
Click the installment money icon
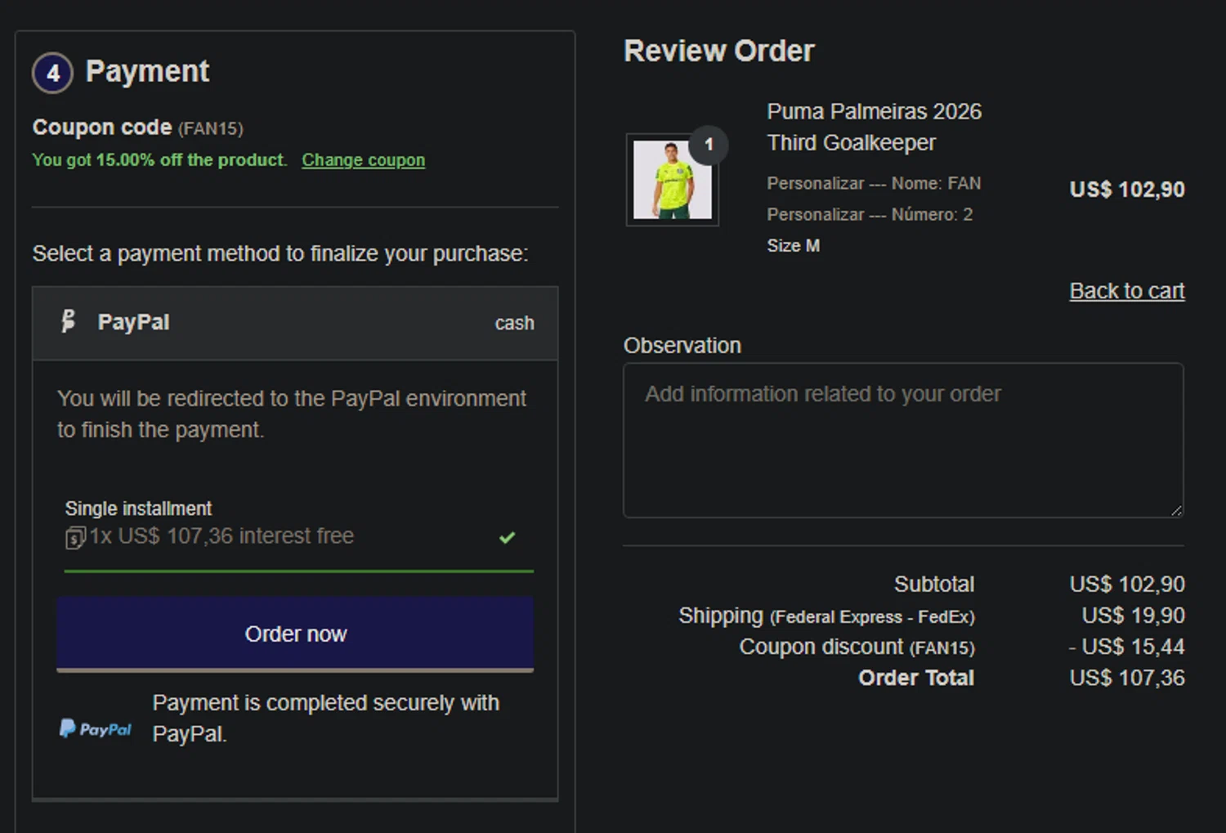coord(75,537)
